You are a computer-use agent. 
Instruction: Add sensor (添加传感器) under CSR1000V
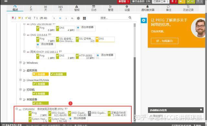pos(78,120)
